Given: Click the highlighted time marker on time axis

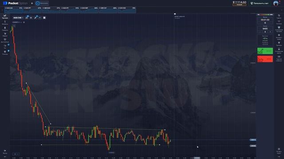Looking at the screenshot, I should click(197, 158).
